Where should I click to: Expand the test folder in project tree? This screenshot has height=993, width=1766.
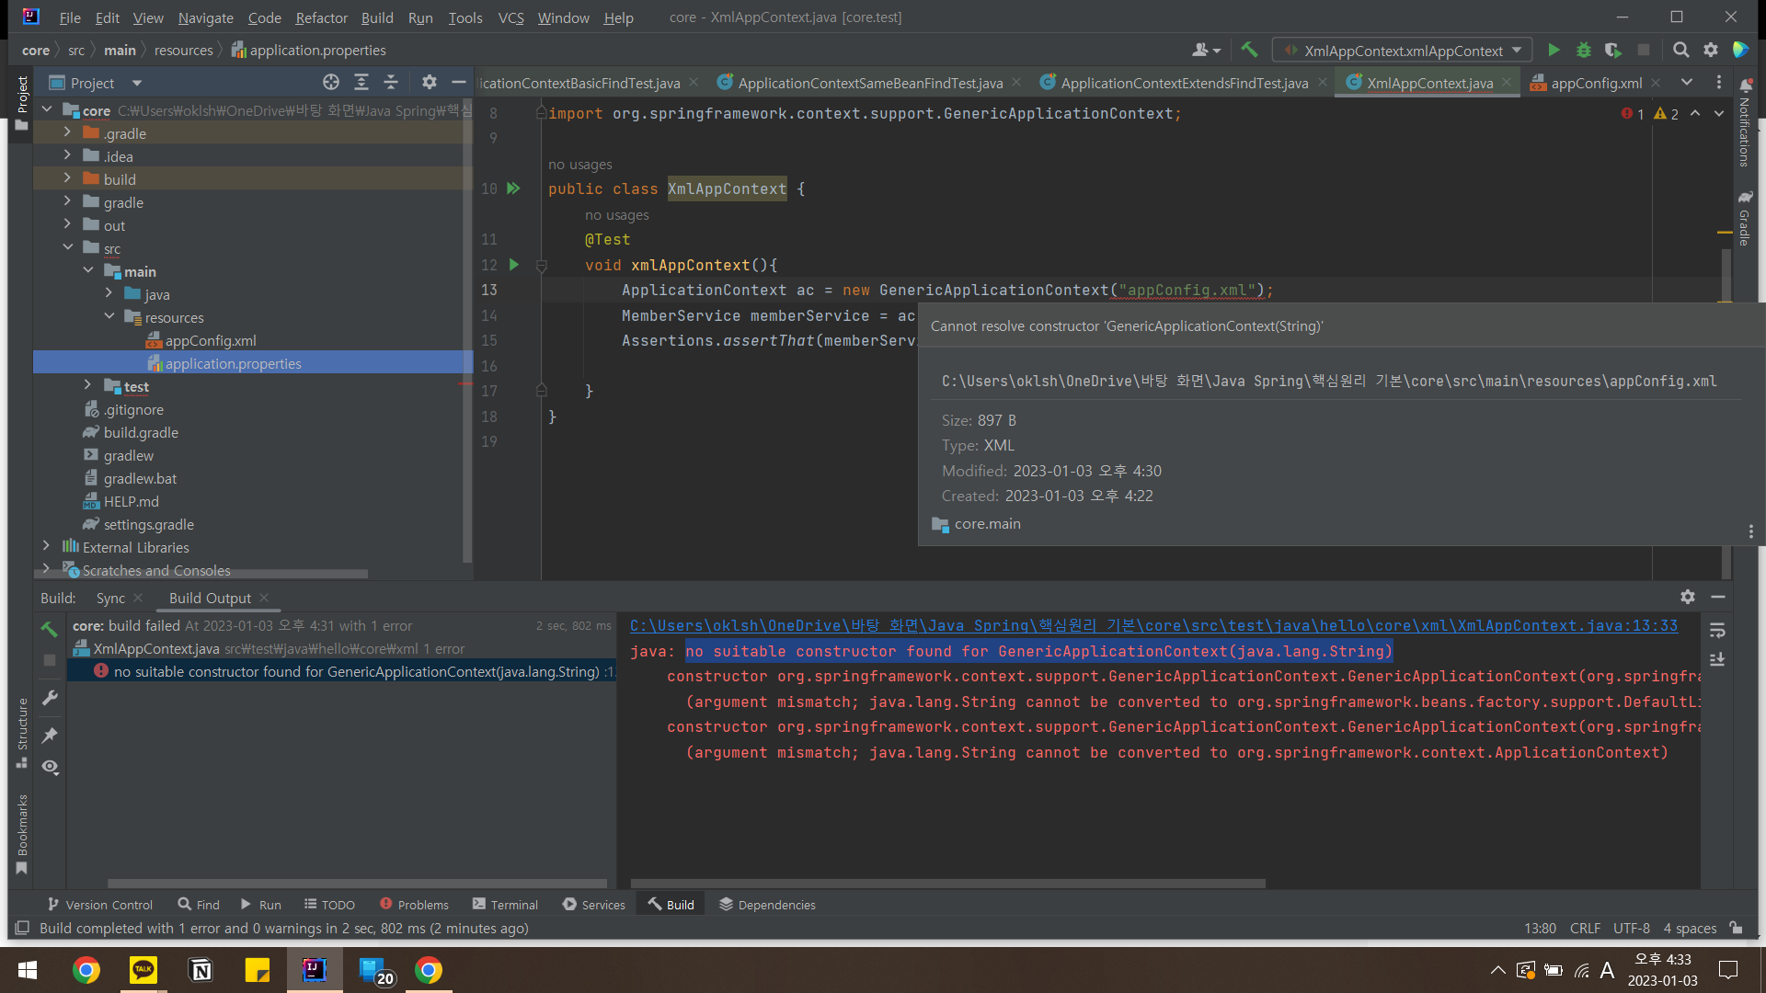tap(87, 386)
